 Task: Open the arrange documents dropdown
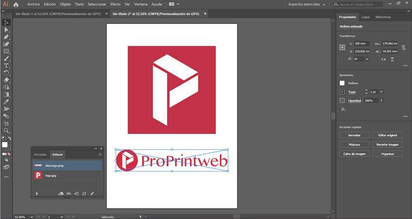pyautogui.click(x=174, y=4)
